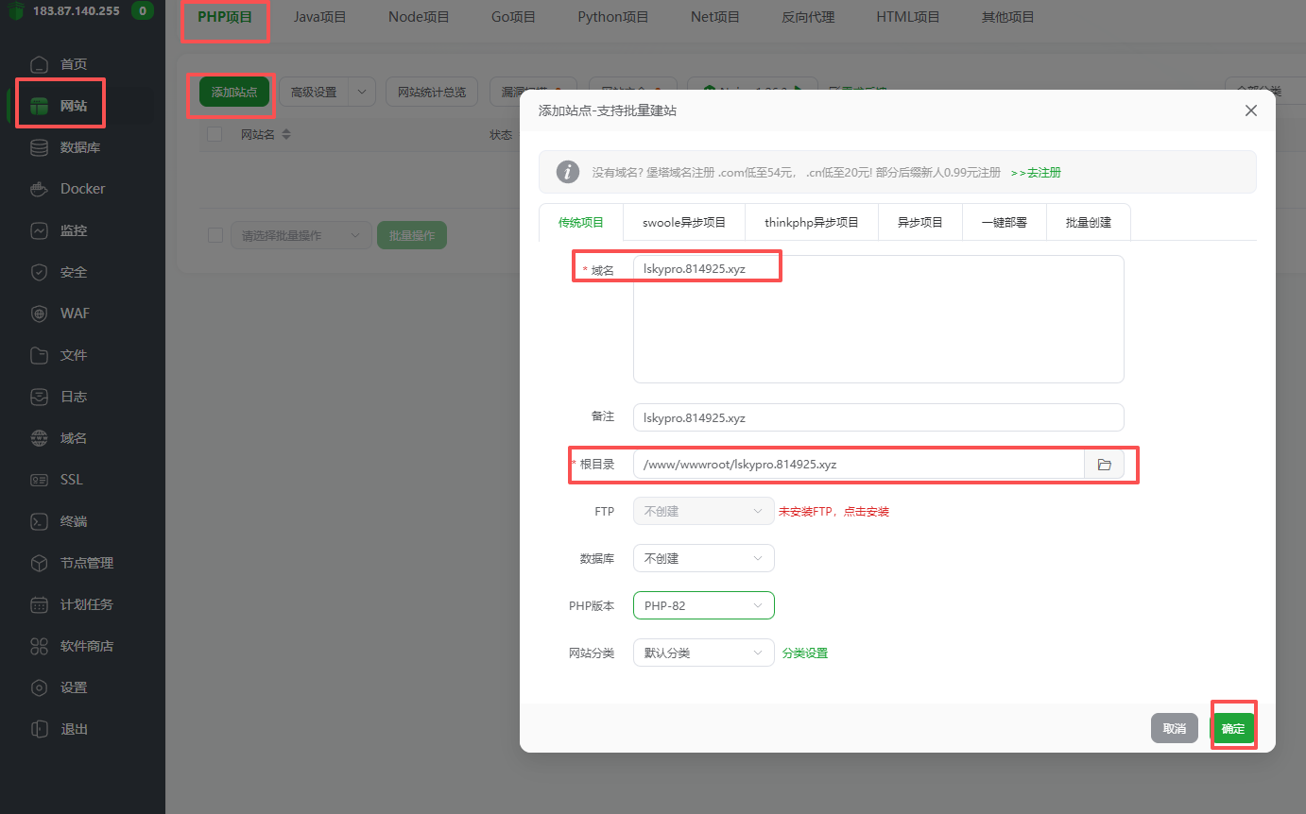Screen dimensions: 1306x814
Task: Click the 备注 remark input field
Action: pyautogui.click(x=878, y=417)
